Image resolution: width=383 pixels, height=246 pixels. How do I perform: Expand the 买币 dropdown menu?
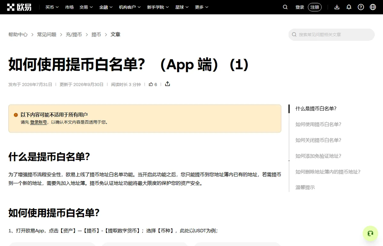(52, 7)
